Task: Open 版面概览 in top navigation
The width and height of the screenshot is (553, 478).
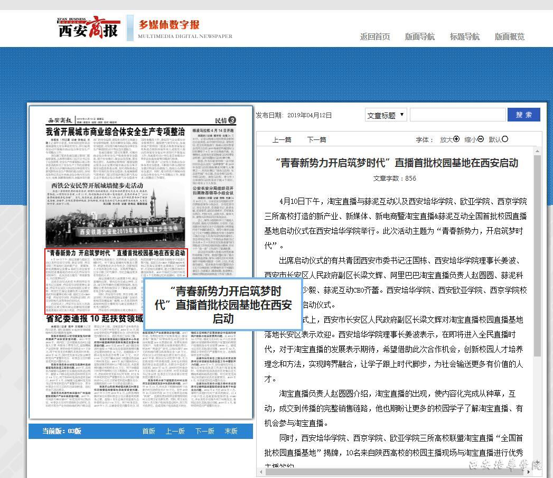Action: [x=510, y=36]
